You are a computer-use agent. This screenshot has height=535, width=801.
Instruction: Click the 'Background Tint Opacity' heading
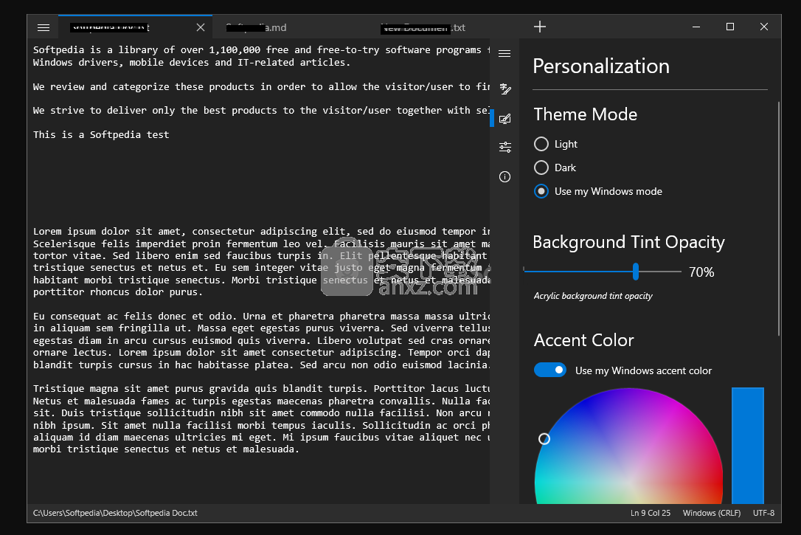629,242
